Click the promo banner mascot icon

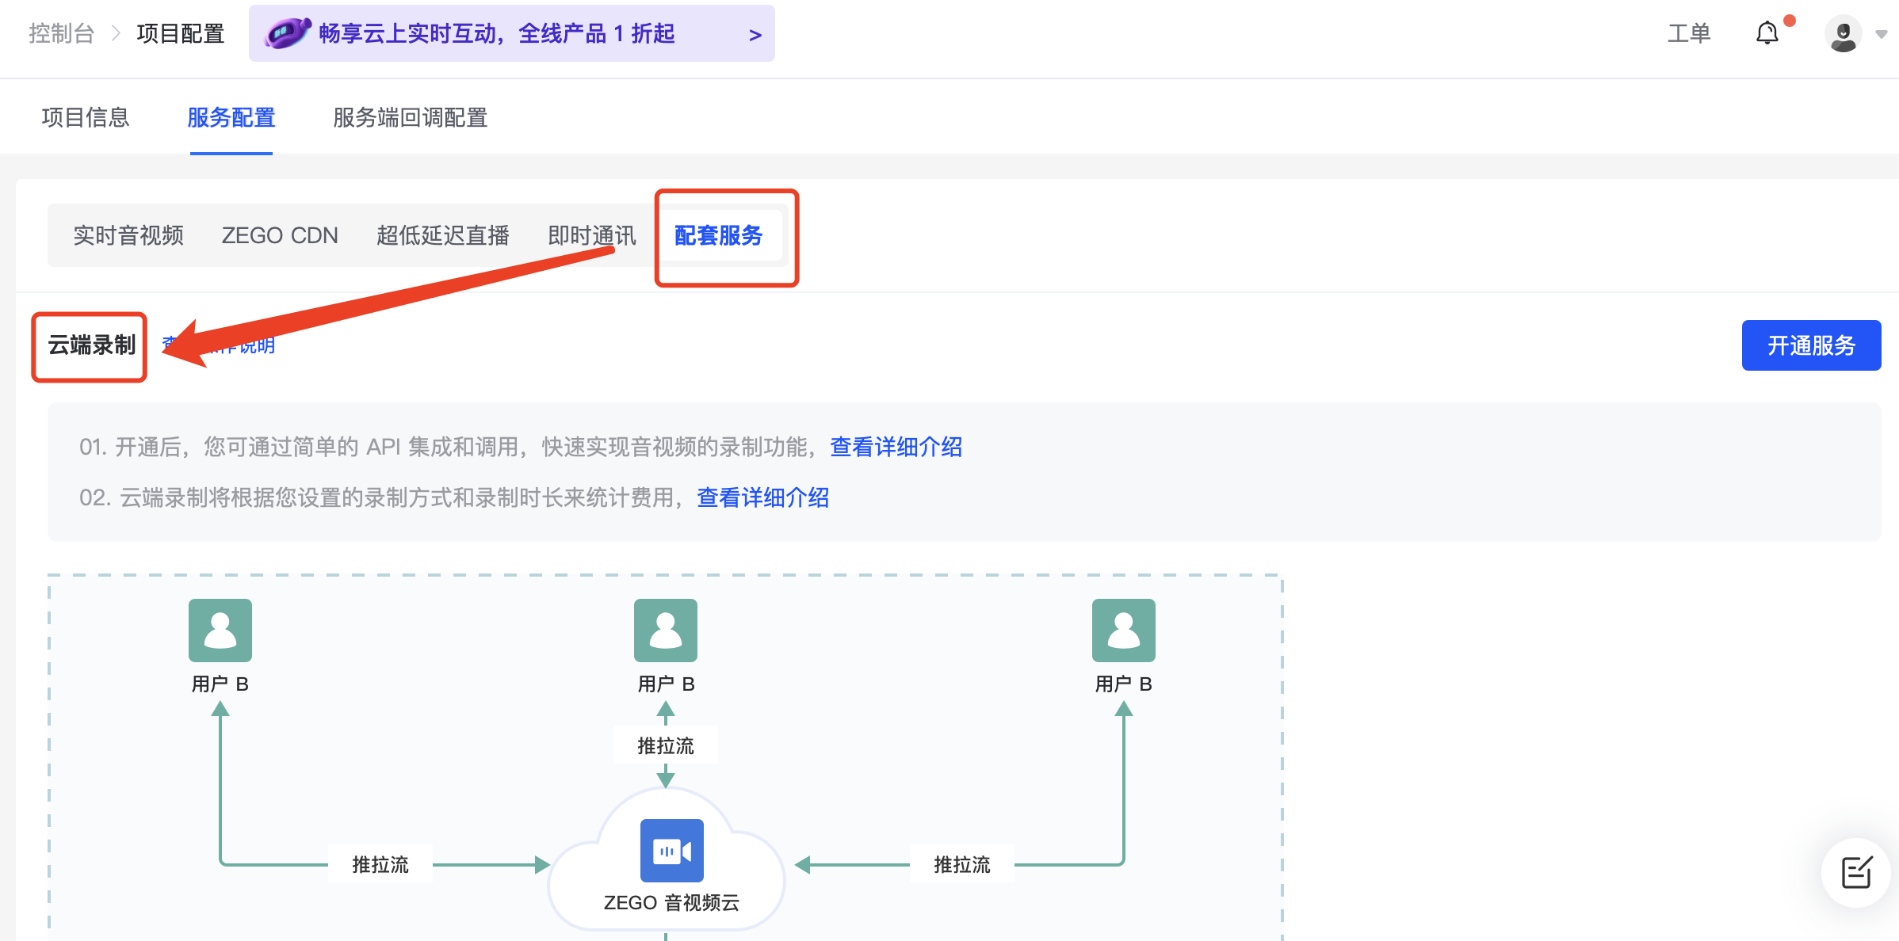click(x=287, y=33)
